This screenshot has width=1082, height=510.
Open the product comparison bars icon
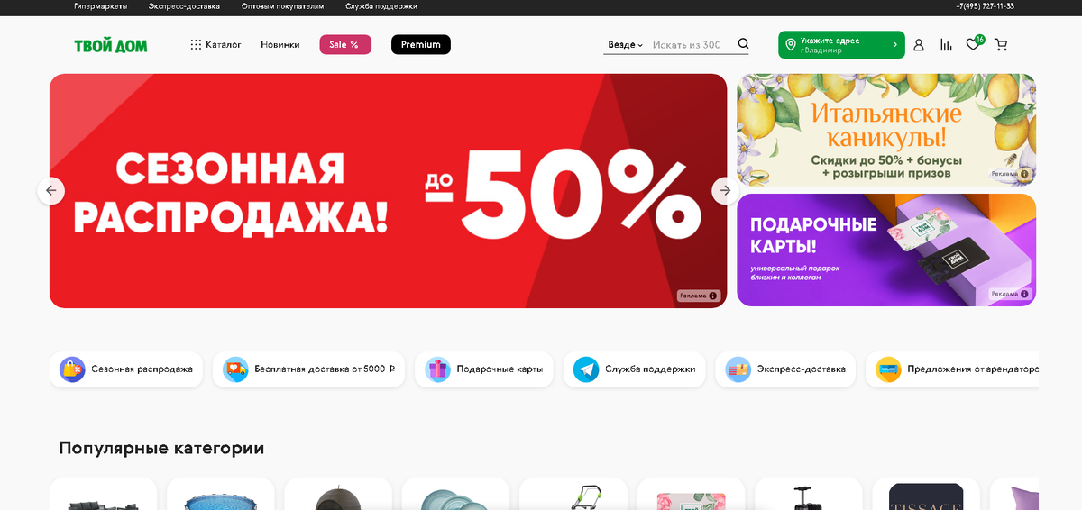pos(946,45)
